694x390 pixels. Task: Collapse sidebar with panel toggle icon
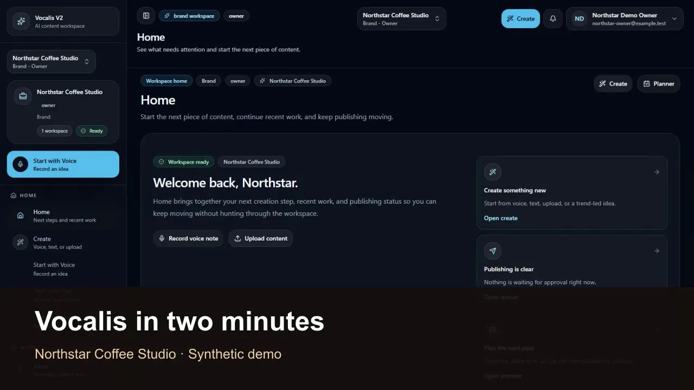[146, 16]
